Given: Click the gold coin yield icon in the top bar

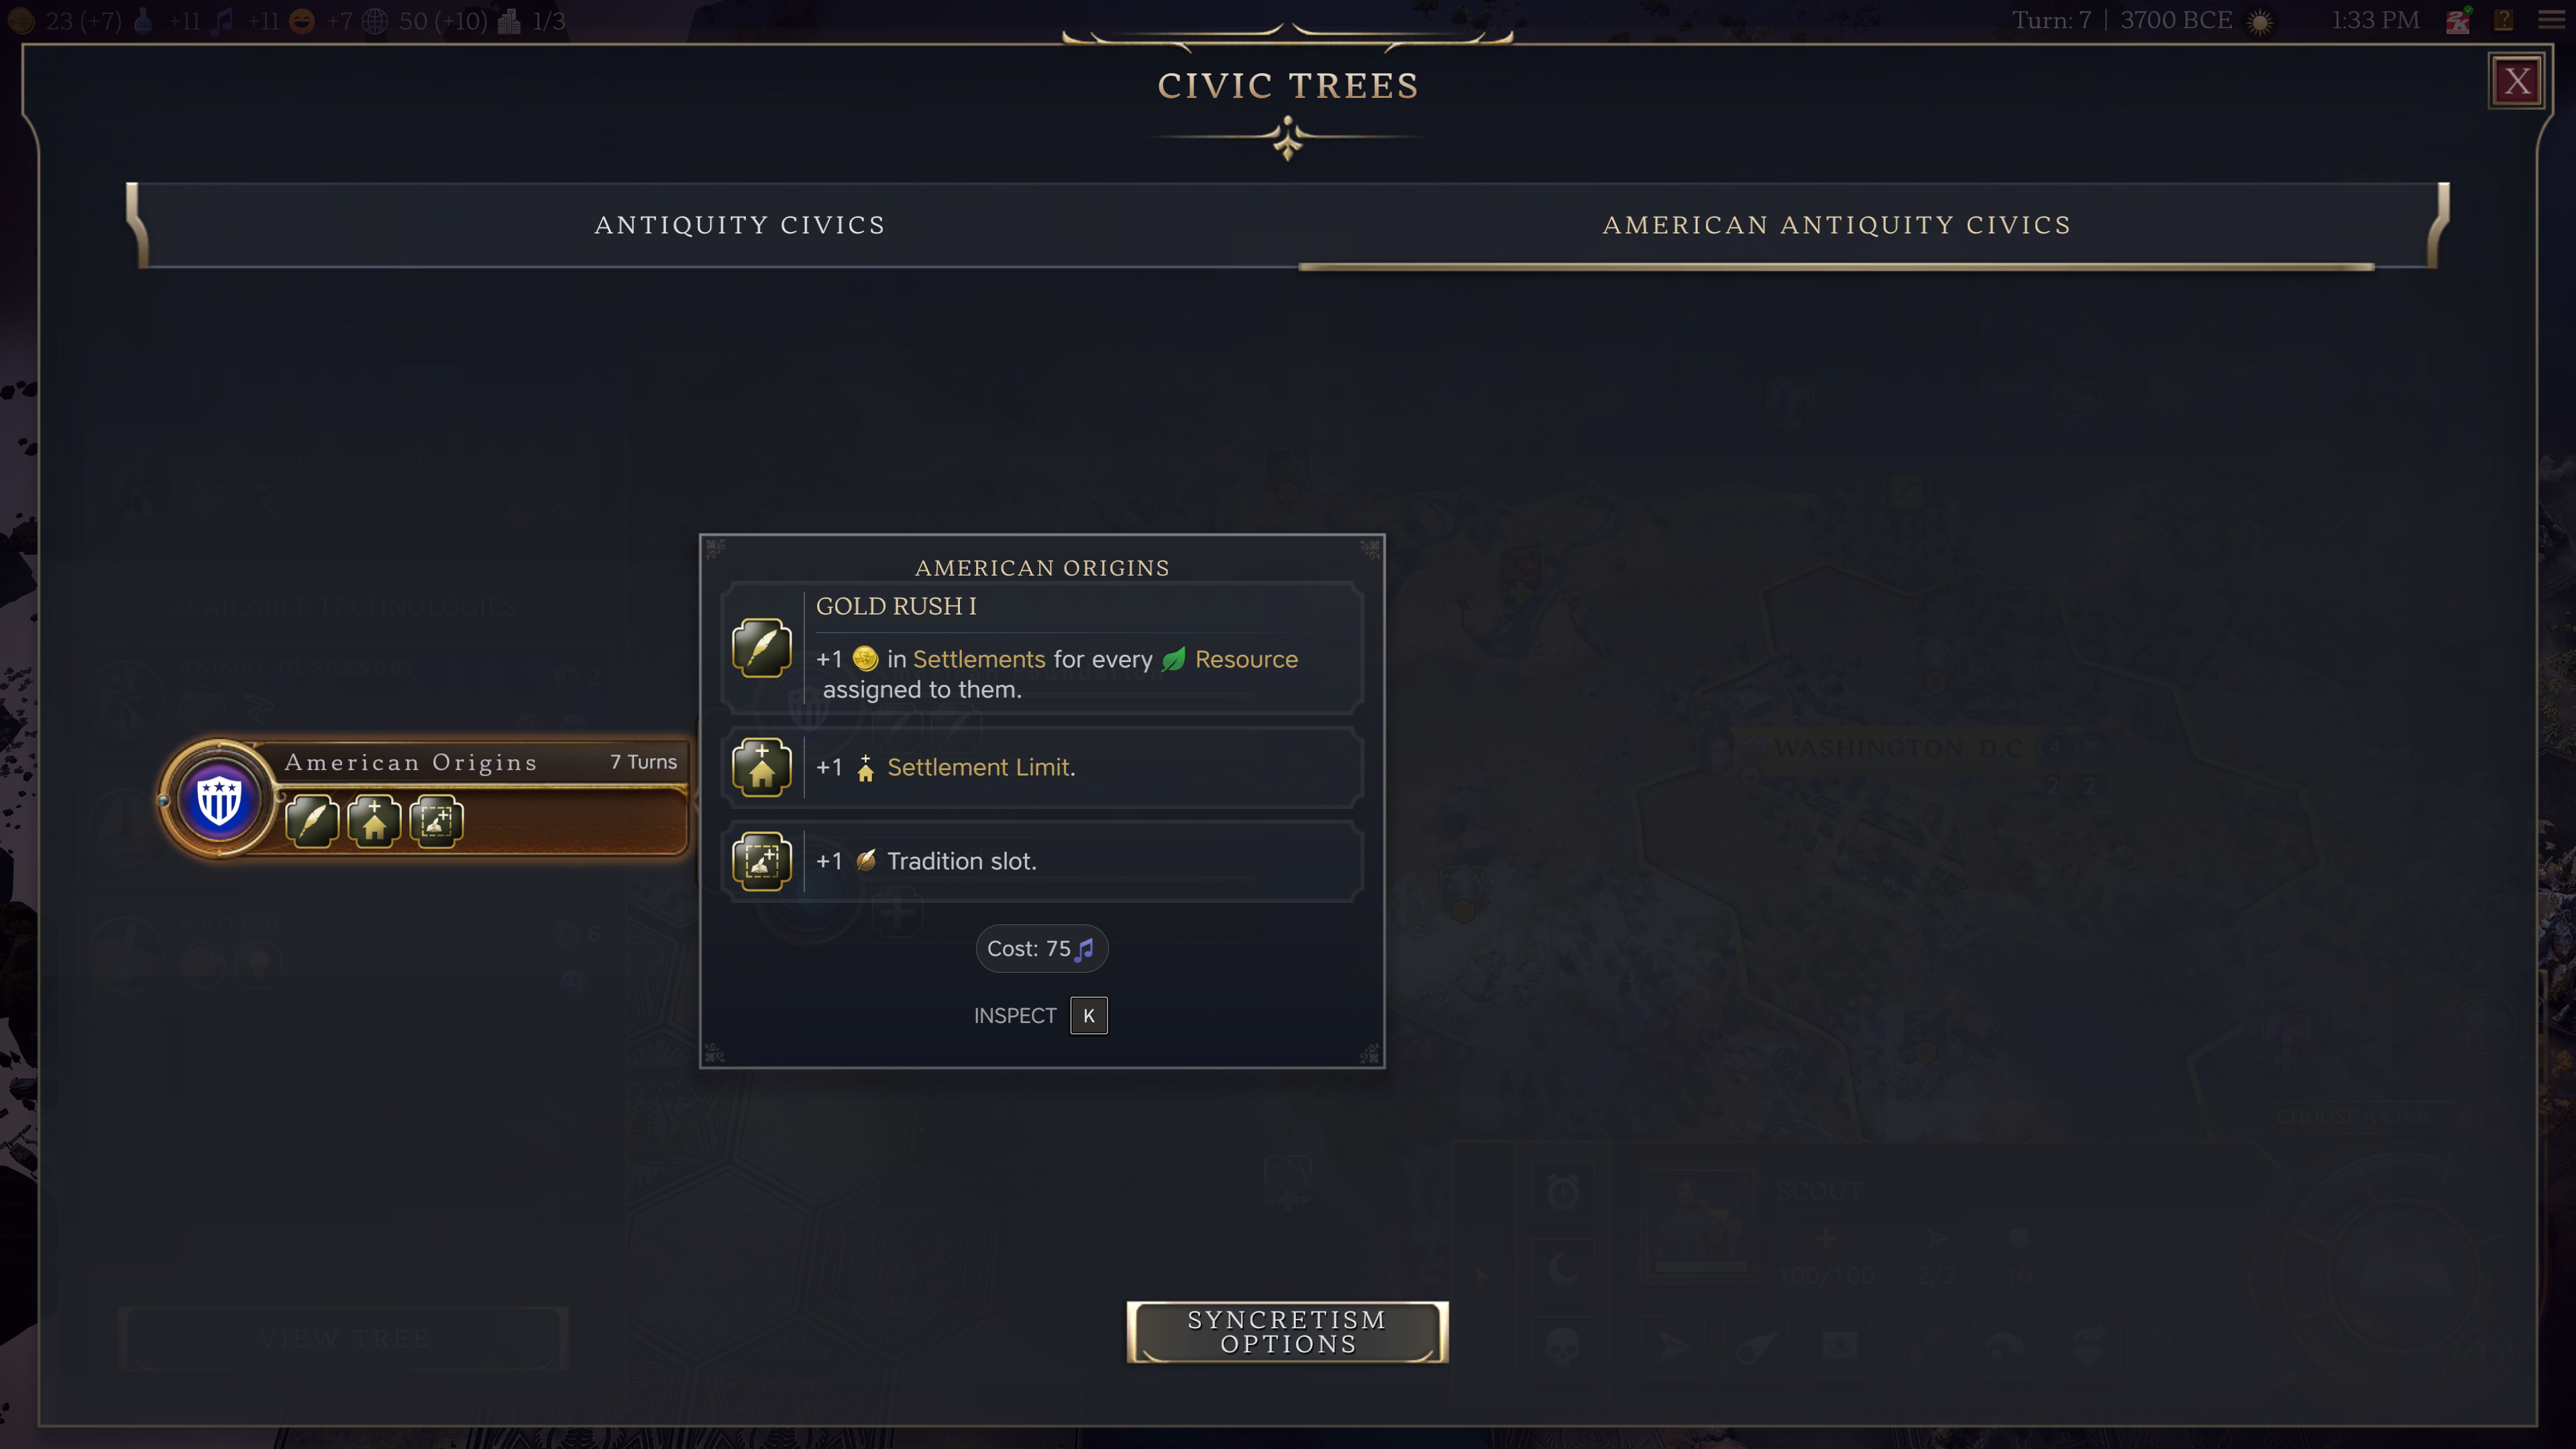Looking at the screenshot, I should [21, 20].
